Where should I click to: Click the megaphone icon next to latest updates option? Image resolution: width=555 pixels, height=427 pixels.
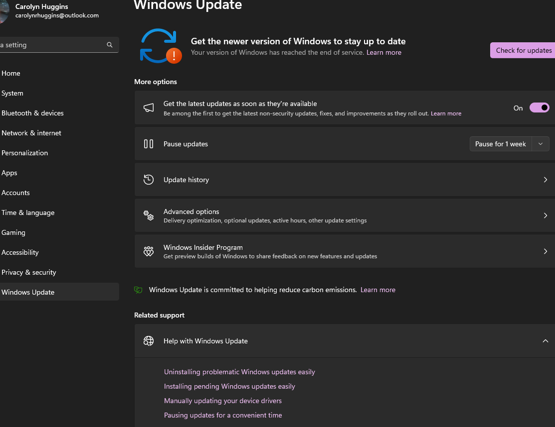coord(148,107)
